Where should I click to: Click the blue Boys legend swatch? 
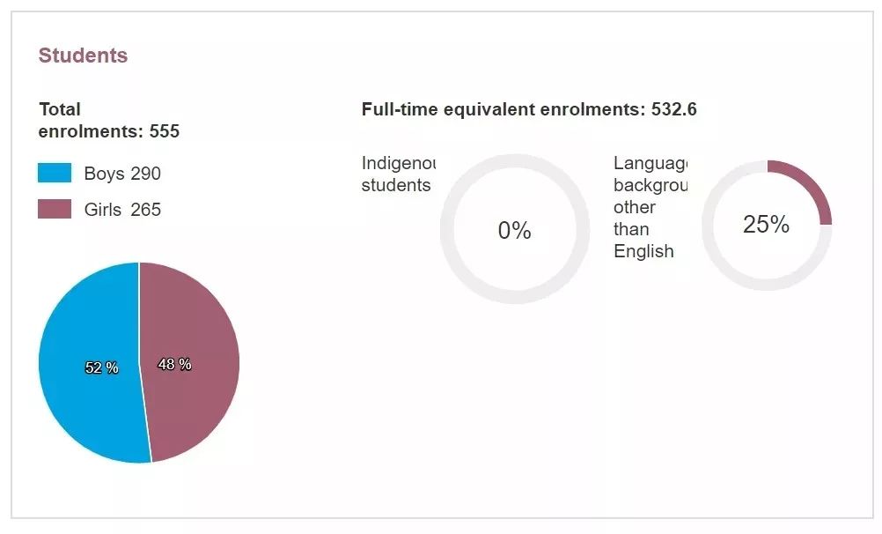point(55,173)
